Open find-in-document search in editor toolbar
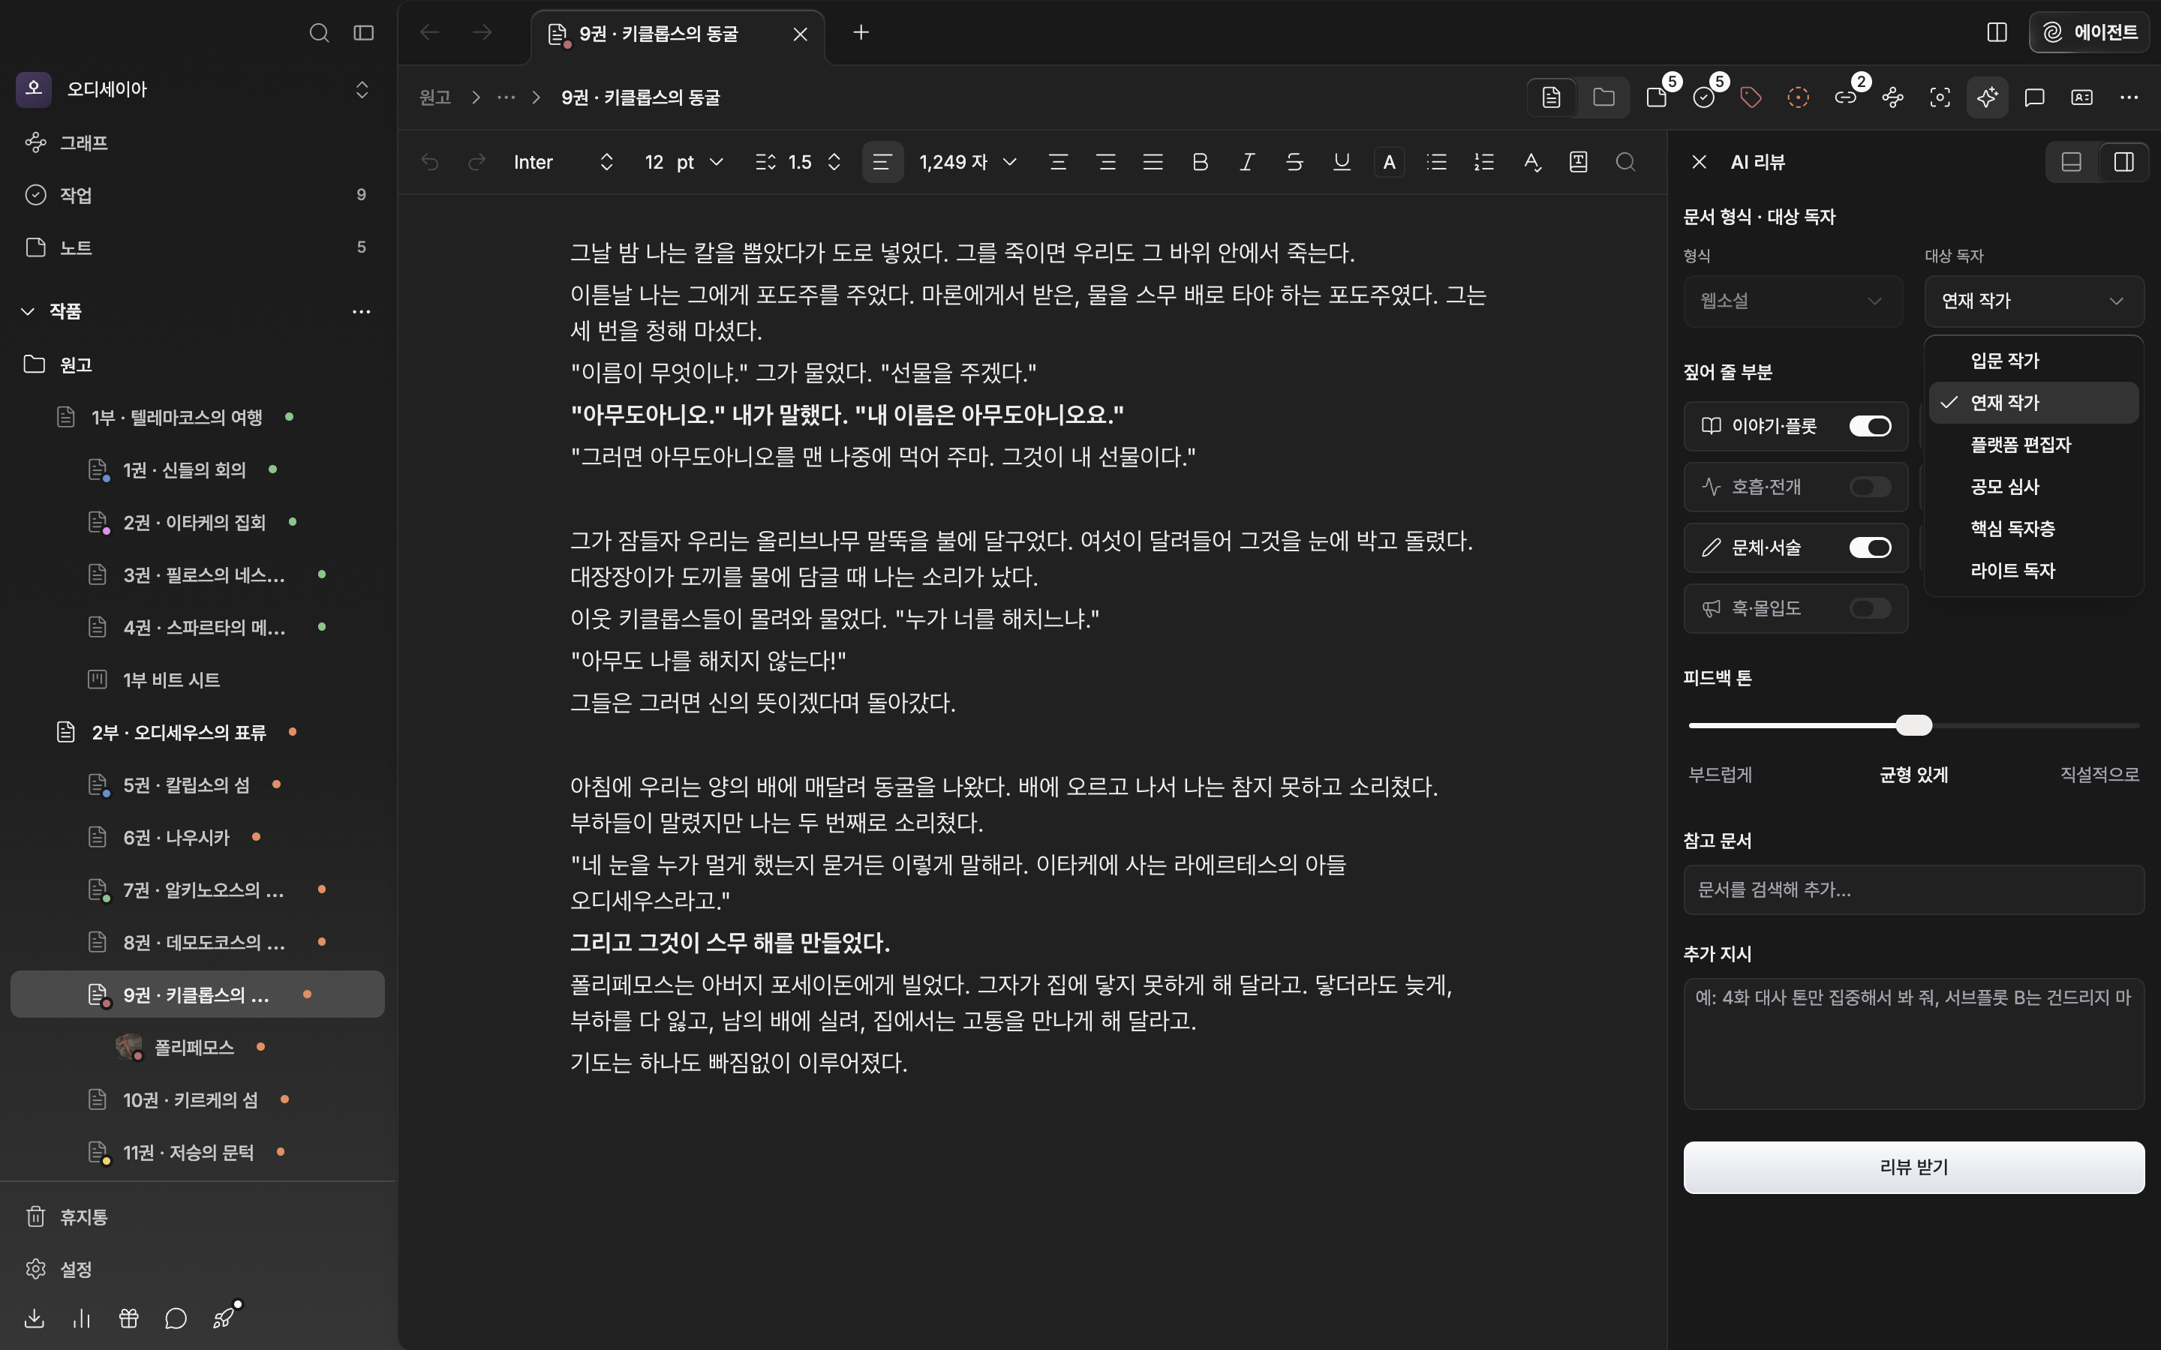The width and height of the screenshot is (2161, 1350). coord(1626,161)
